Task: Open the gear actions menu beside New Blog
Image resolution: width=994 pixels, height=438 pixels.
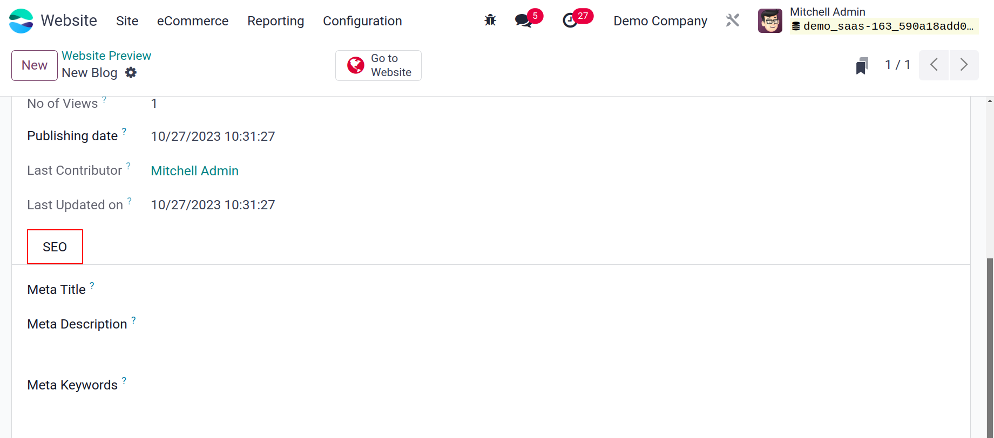Action: (x=131, y=72)
